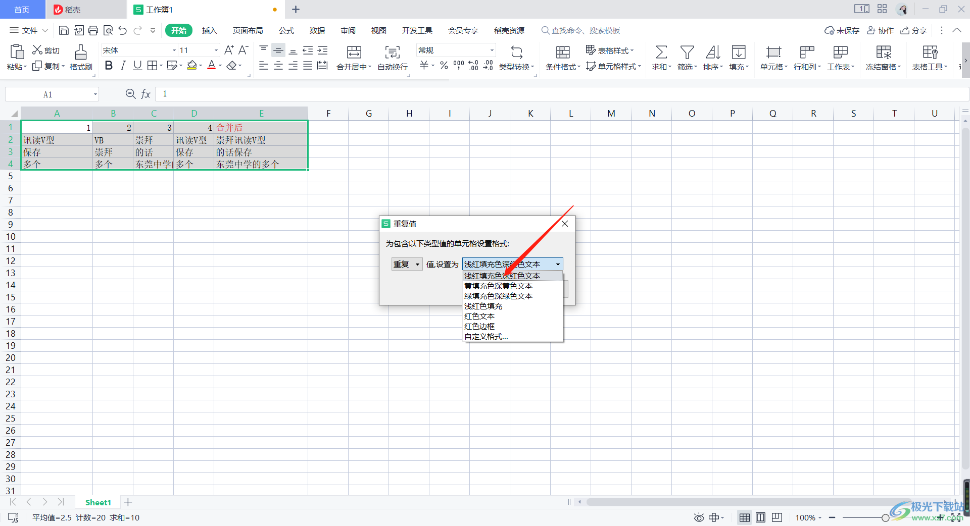Click the Type Conversion (类型转换) icon

click(516, 52)
